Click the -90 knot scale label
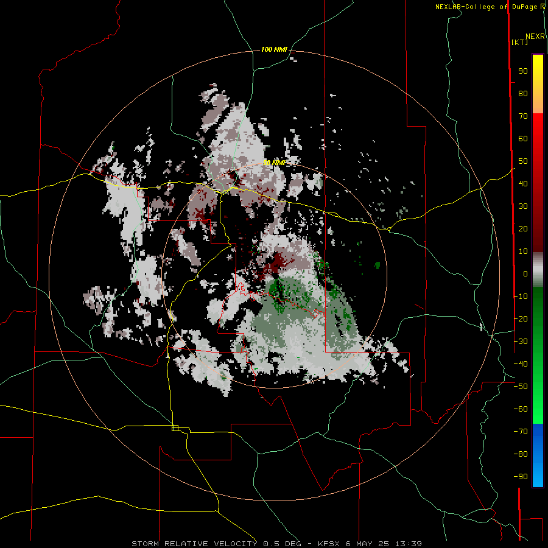This screenshot has height=548, width=548. coord(521,477)
